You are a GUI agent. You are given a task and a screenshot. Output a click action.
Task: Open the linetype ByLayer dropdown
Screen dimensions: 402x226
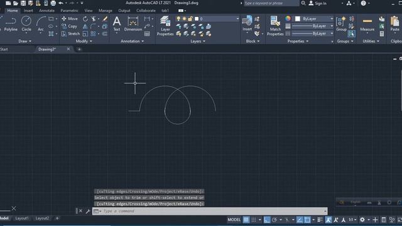coord(332,33)
